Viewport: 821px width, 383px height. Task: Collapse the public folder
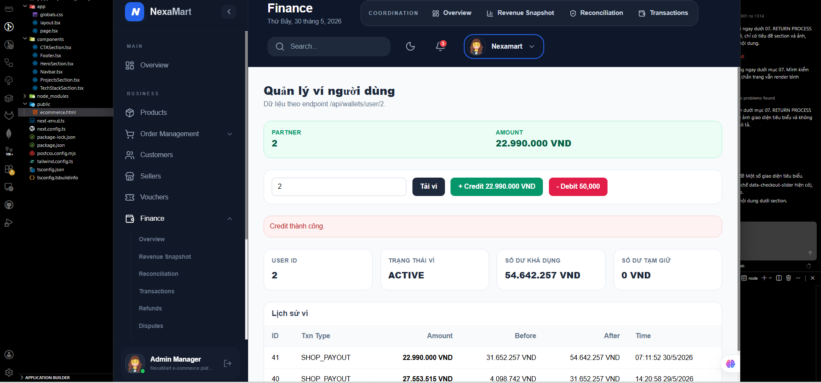pos(25,104)
